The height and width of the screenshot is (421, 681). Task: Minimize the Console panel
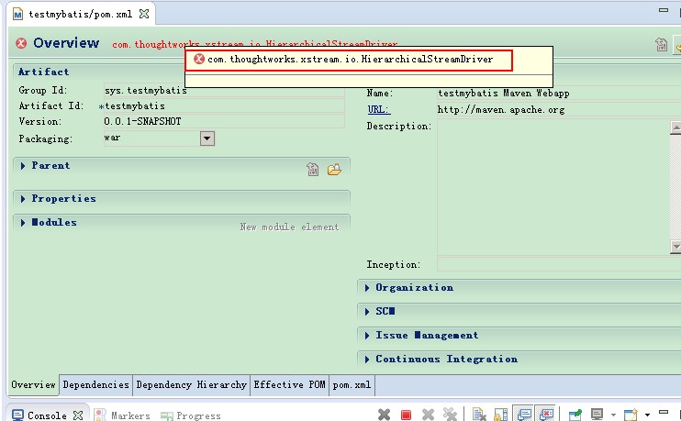pos(664,412)
